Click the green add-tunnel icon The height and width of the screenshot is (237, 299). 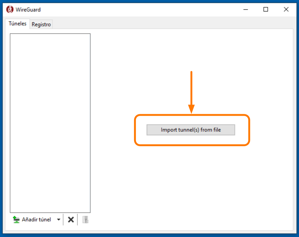(x=16, y=220)
